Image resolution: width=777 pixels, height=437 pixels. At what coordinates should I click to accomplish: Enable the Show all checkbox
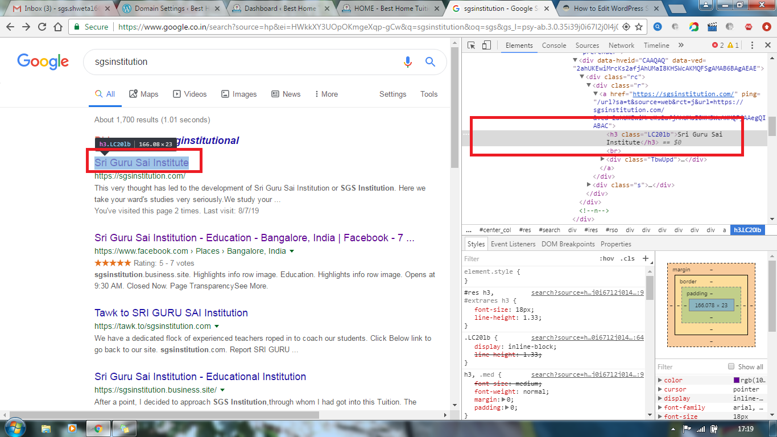731,366
